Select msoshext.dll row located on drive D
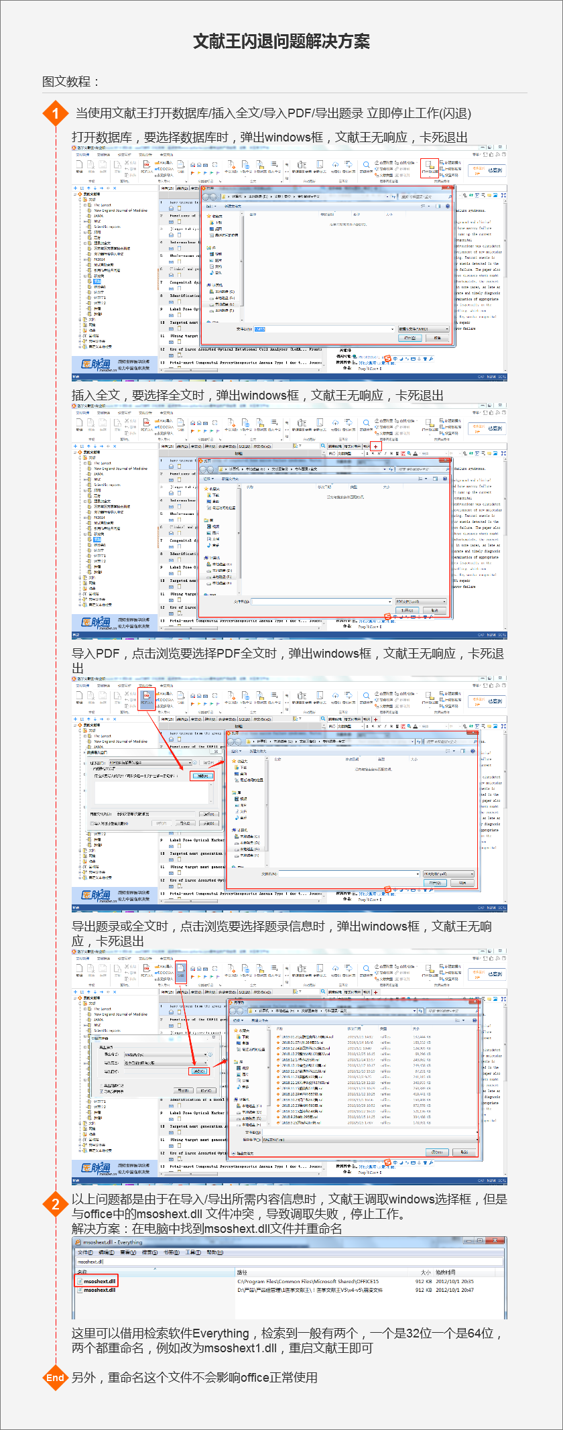 289,1290
